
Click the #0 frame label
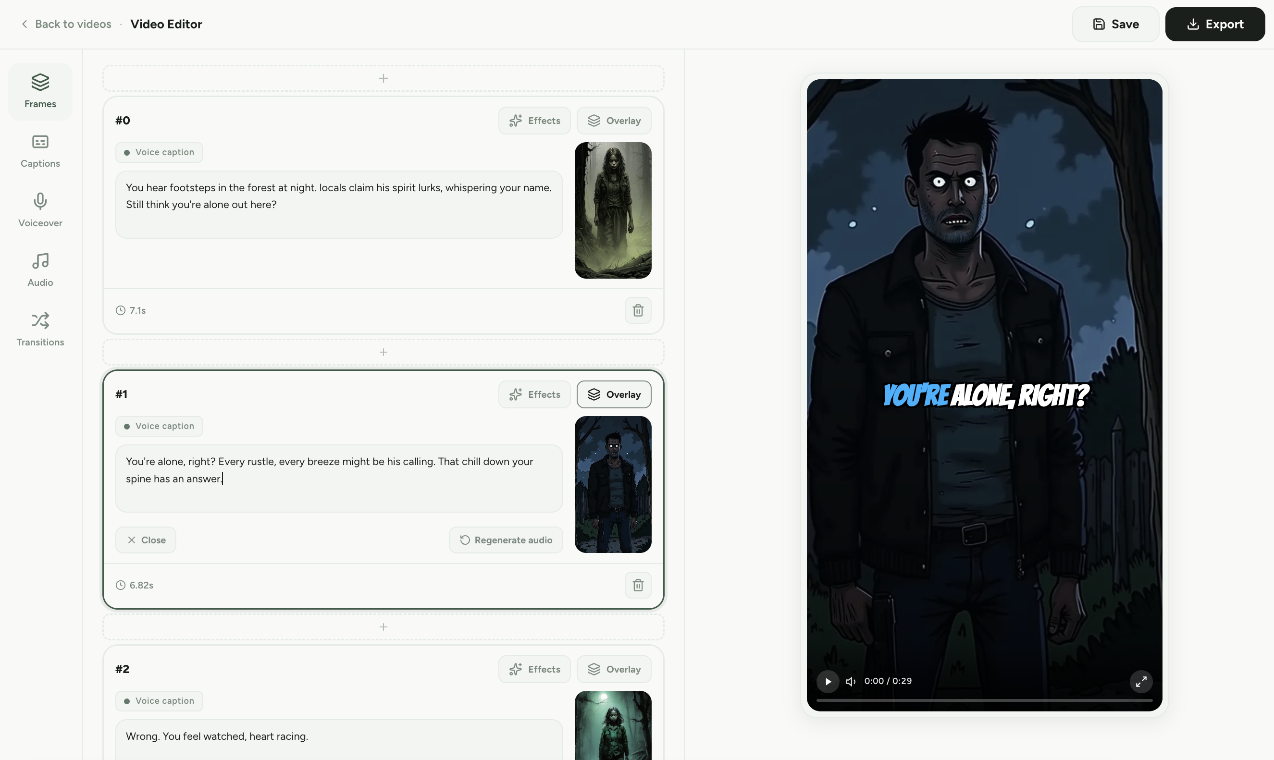[x=123, y=121]
